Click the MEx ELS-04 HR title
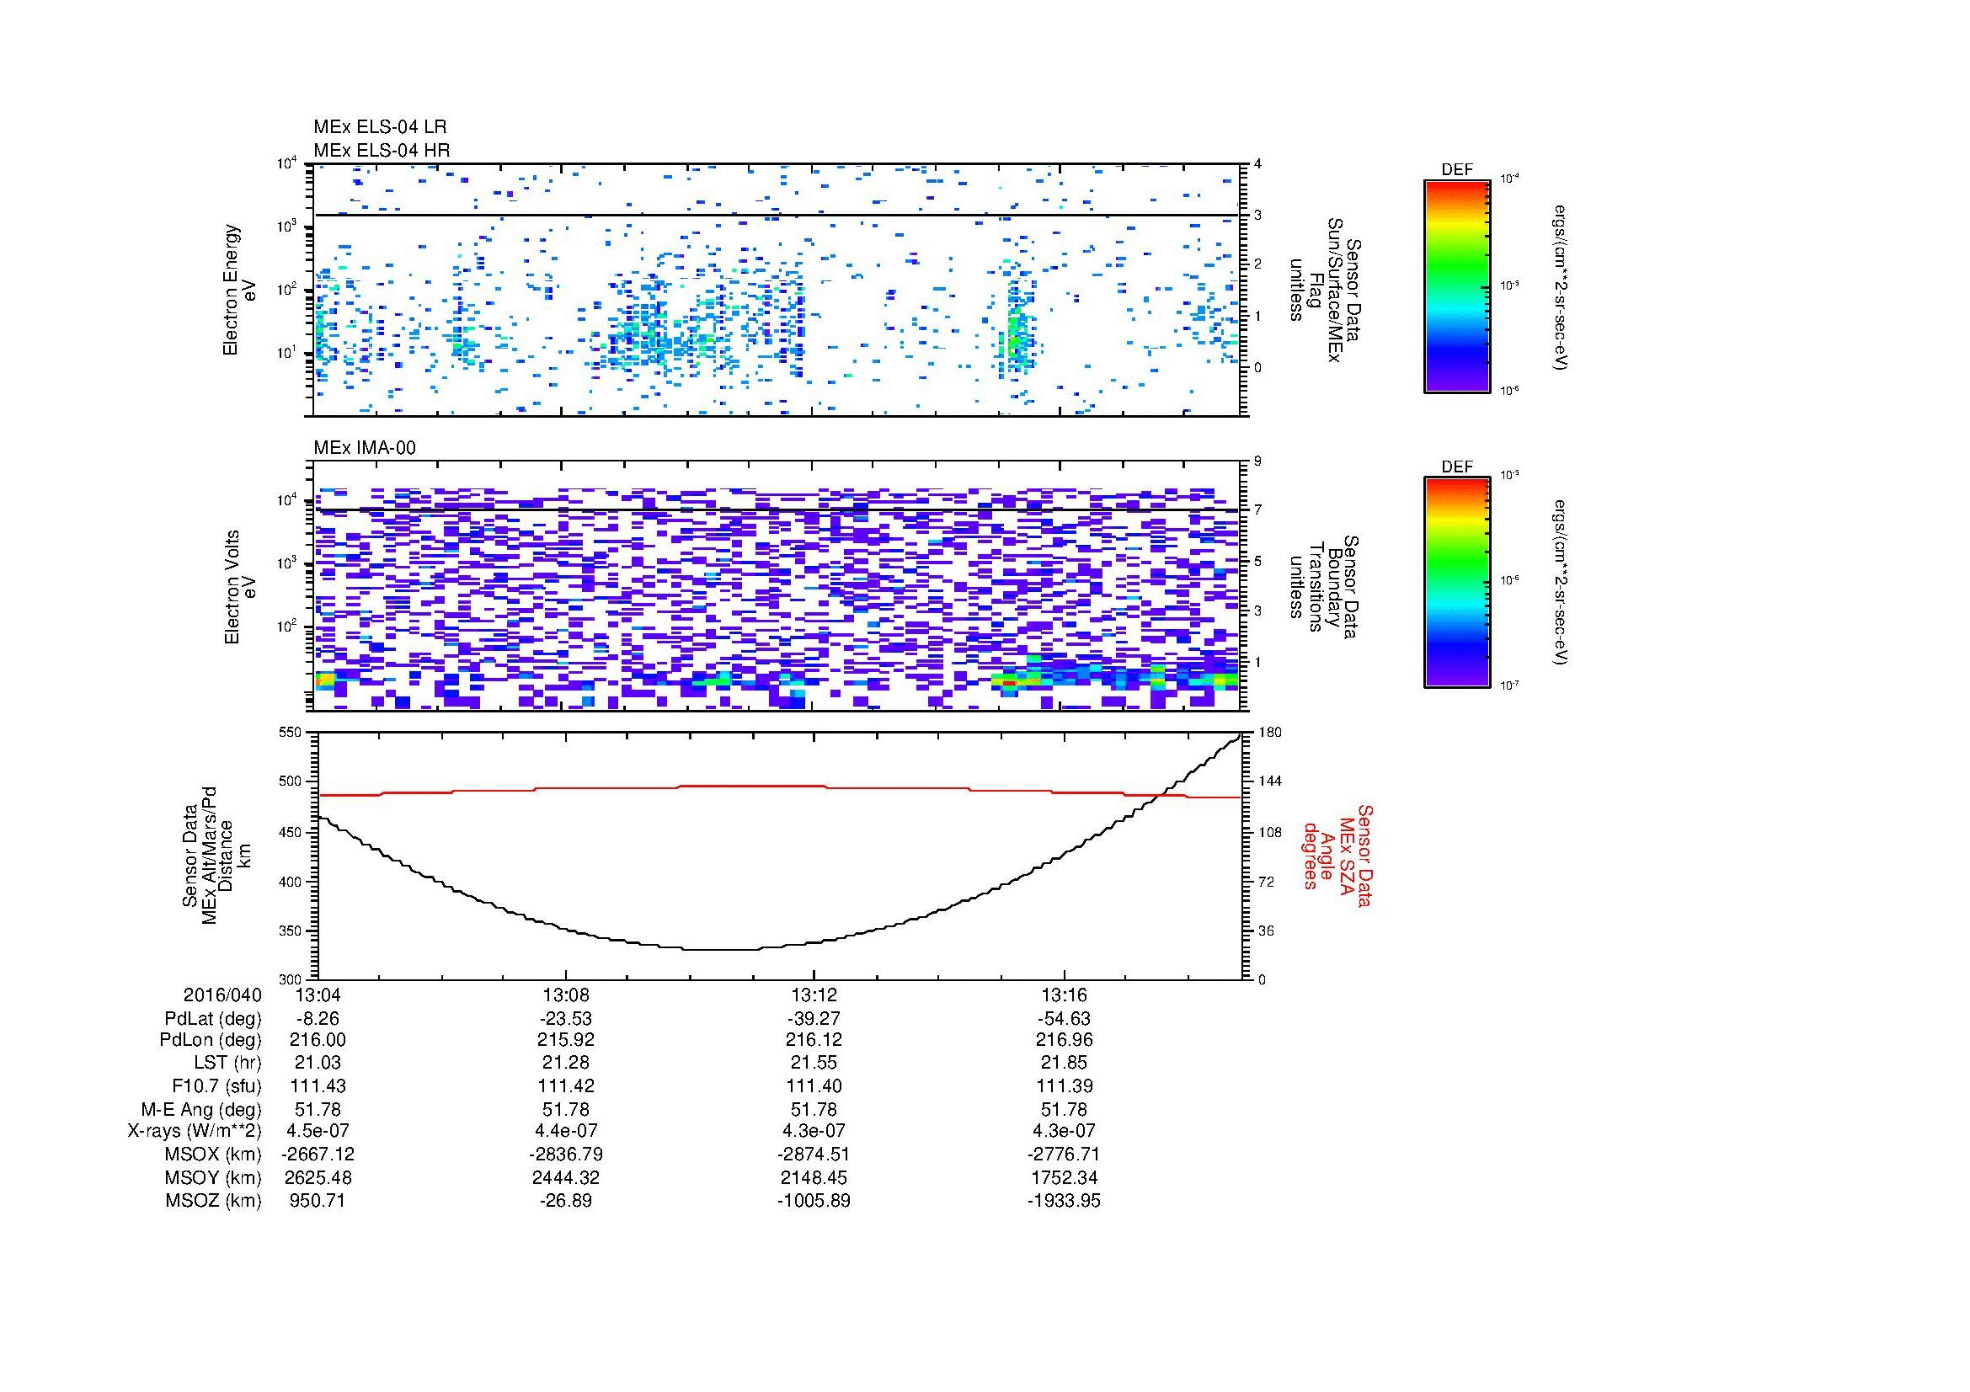This screenshot has width=1970, height=1392. [x=382, y=150]
